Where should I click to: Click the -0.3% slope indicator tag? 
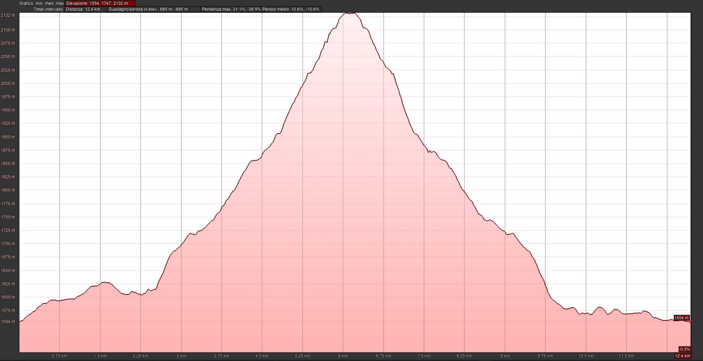[684, 349]
